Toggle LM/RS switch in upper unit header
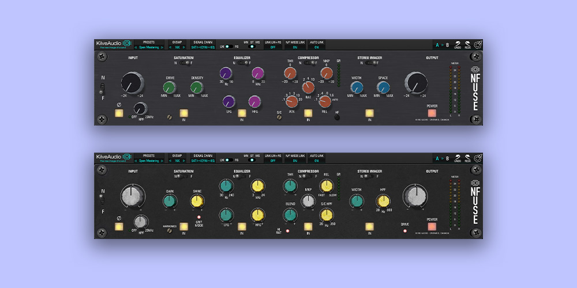577x288 pixels. click(229, 47)
